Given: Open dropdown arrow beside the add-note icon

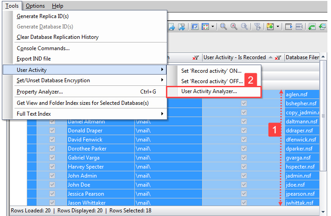Looking at the screenshot, I should 278,27.
